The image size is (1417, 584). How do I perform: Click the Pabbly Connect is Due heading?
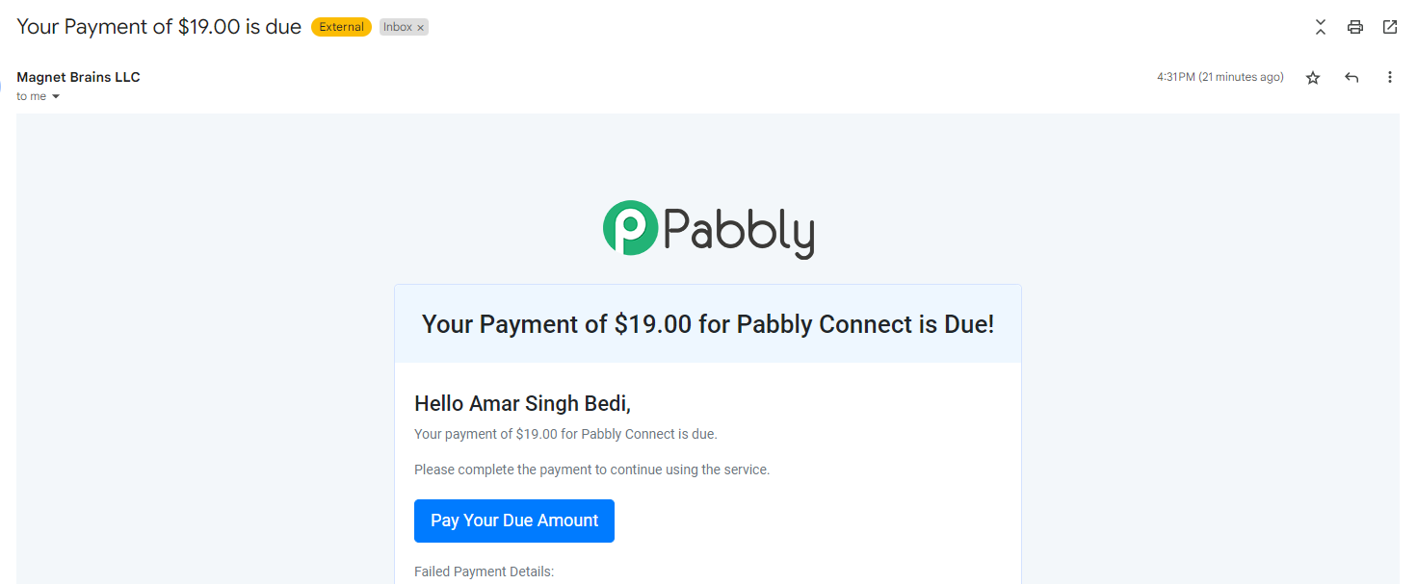pos(708,324)
